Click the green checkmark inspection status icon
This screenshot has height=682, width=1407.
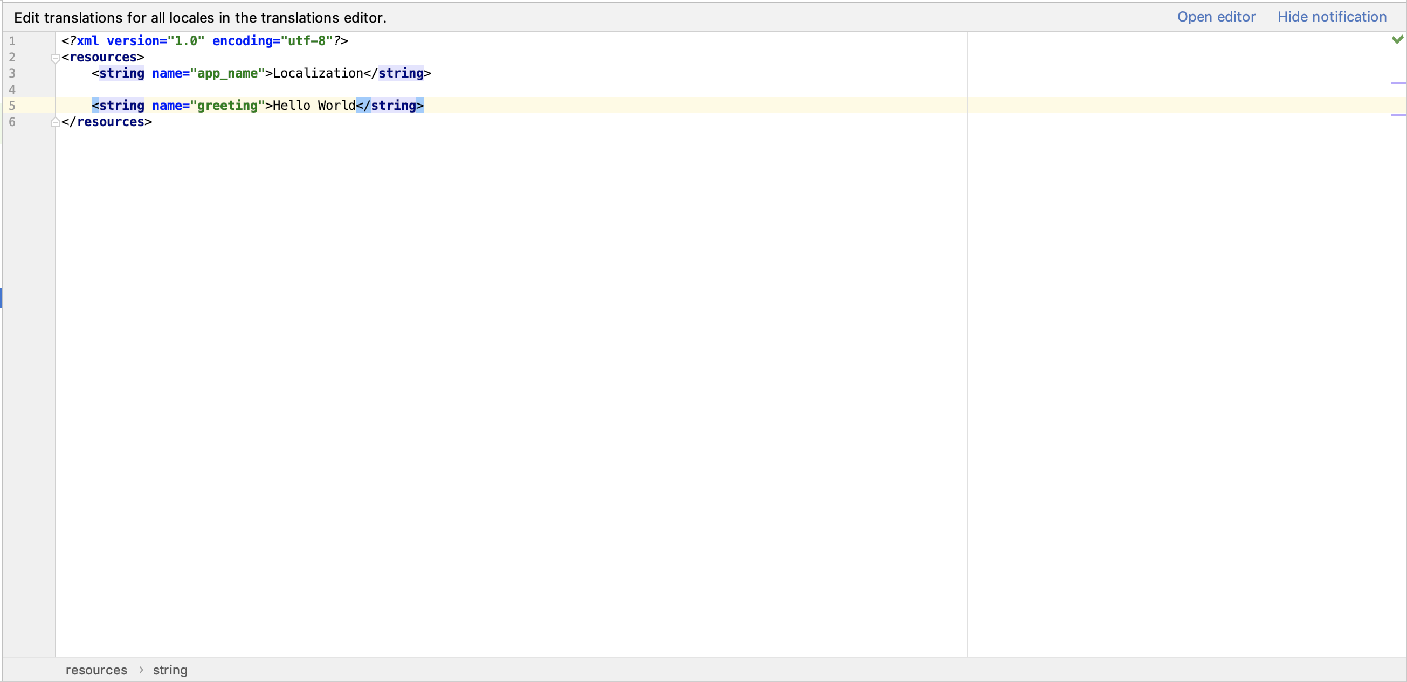(x=1397, y=39)
